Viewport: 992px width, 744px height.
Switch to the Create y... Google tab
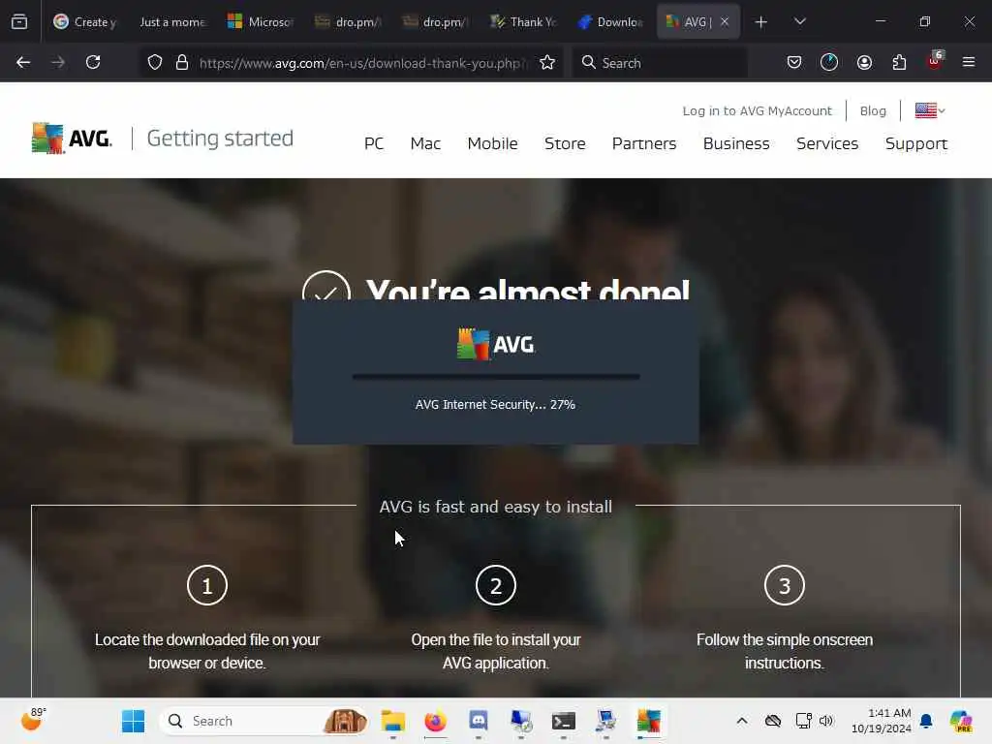click(x=85, y=22)
